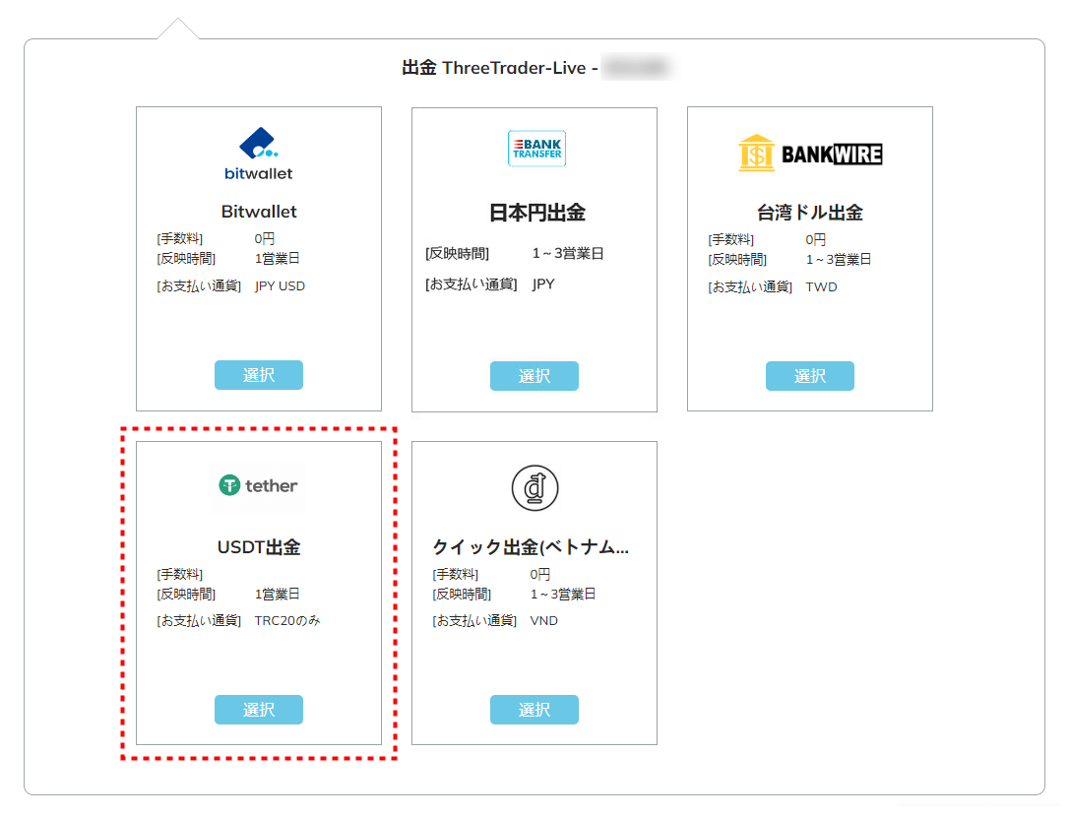Click the 日本円出金 card title
The height and width of the screenshot is (818, 1070).
(x=537, y=213)
